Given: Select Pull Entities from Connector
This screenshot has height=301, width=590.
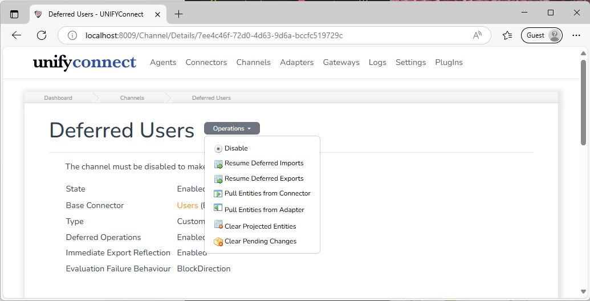Looking at the screenshot, I should (267, 193).
